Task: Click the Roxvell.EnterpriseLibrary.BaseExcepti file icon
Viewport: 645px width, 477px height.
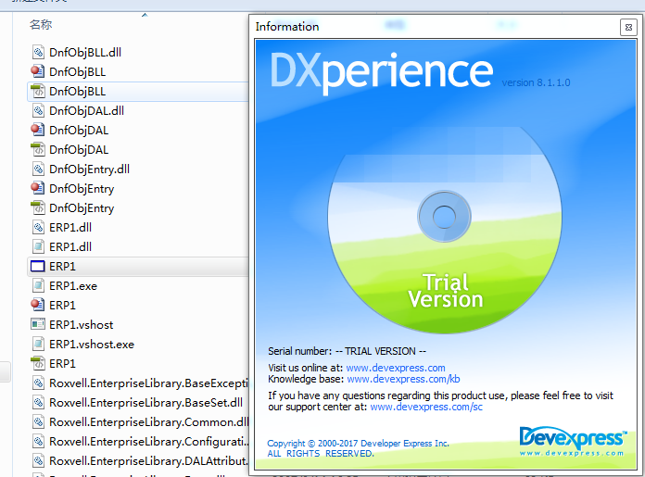Action: (38, 383)
